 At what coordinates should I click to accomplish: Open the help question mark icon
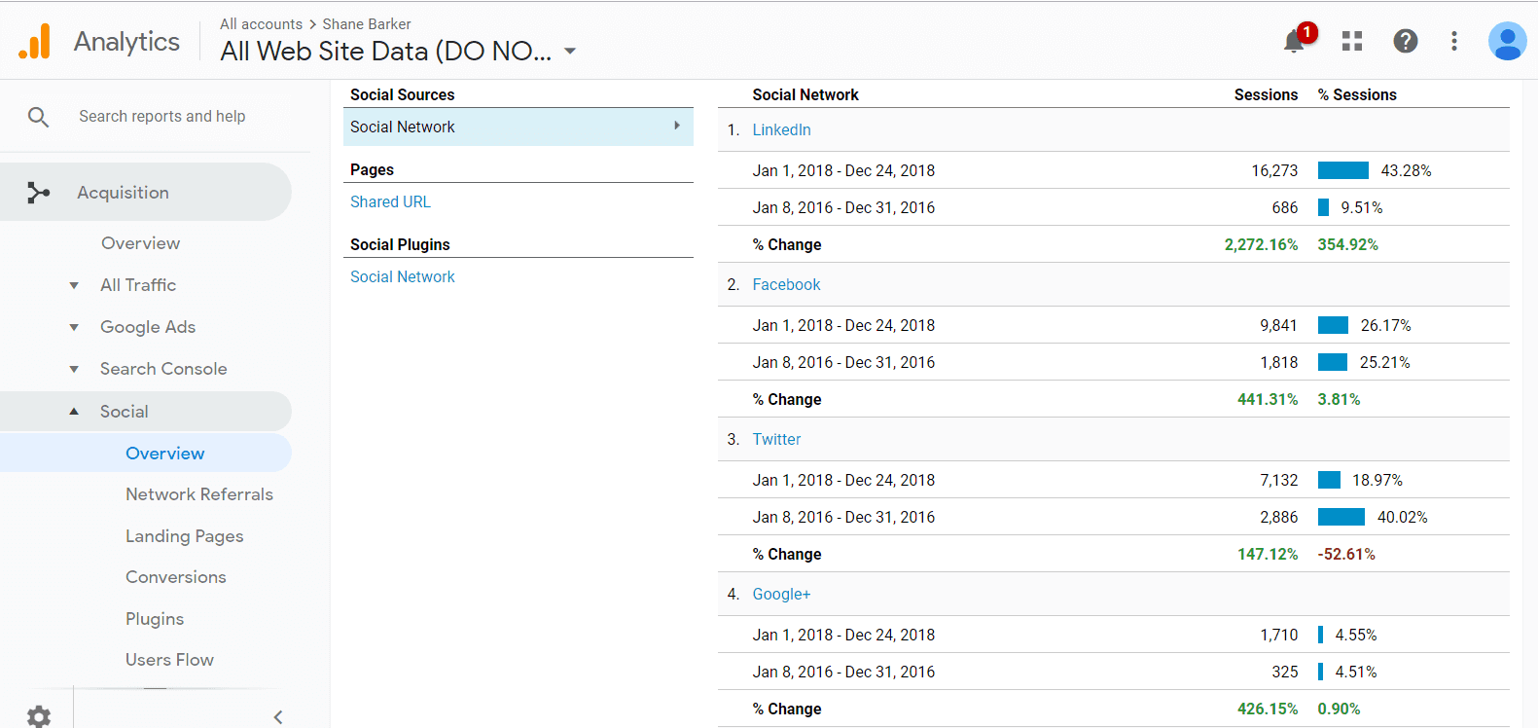click(1405, 41)
